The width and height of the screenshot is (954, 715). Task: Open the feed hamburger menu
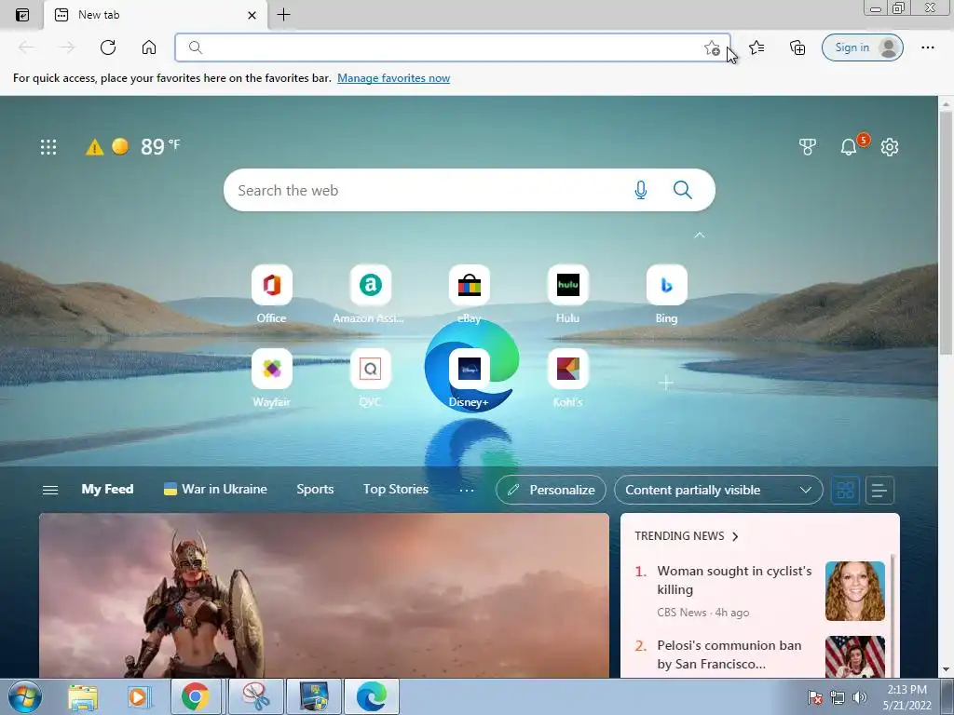click(50, 490)
